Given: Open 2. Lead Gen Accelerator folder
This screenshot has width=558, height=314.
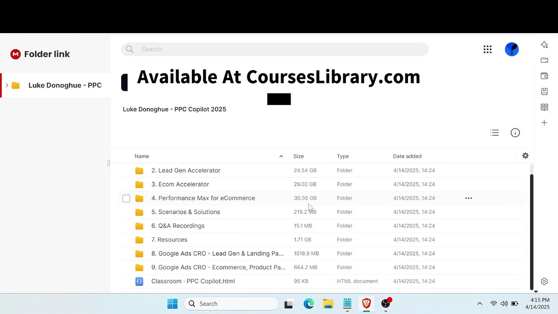Looking at the screenshot, I should pyautogui.click(x=186, y=171).
